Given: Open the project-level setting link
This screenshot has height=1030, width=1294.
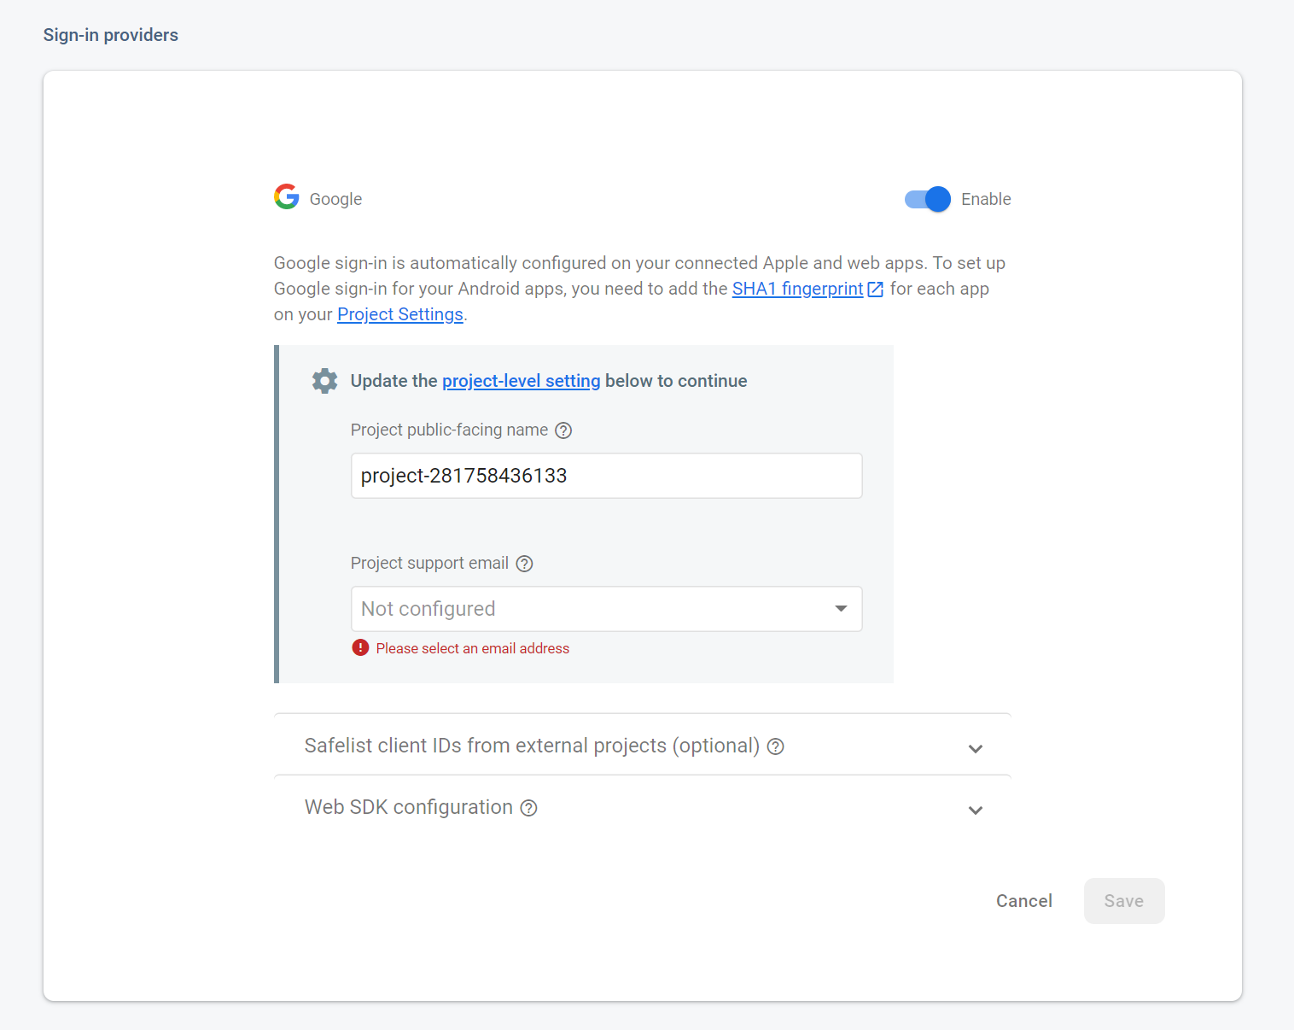Looking at the screenshot, I should point(521,381).
